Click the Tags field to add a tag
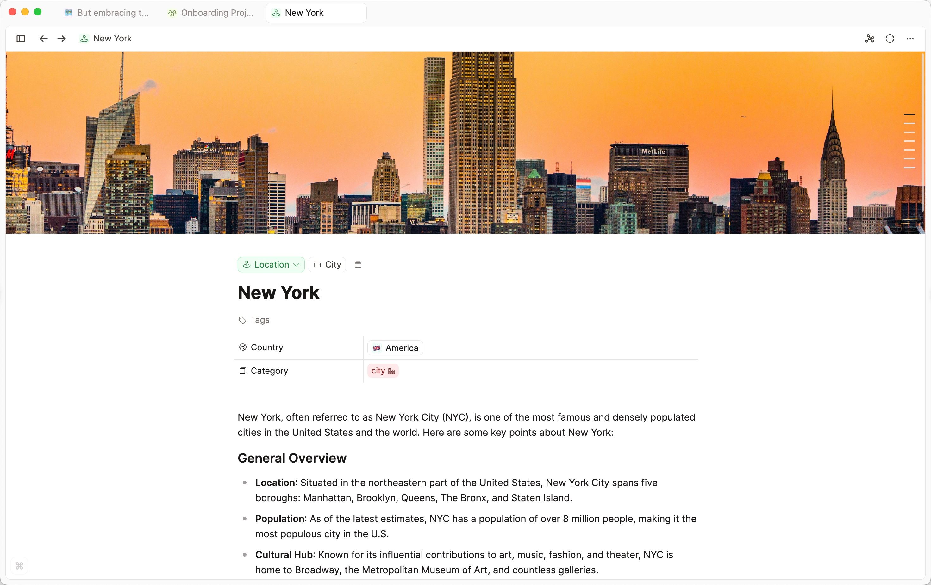This screenshot has height=585, width=931. coord(260,320)
